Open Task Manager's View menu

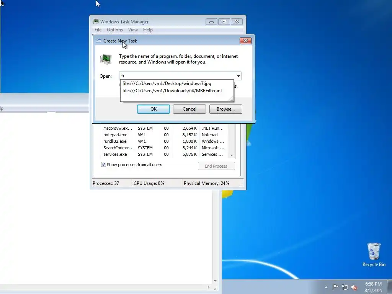click(133, 30)
